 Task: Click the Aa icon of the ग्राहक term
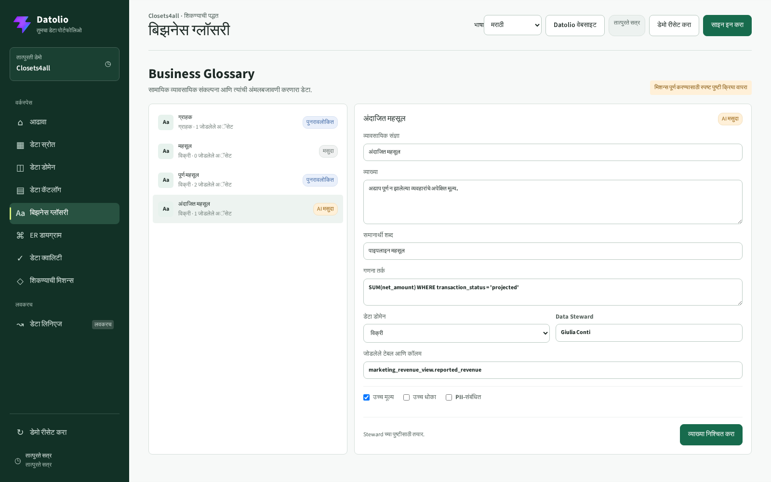[x=166, y=122]
